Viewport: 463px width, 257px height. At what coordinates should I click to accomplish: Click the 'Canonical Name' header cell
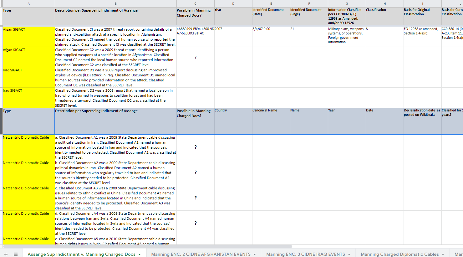[x=271, y=121]
